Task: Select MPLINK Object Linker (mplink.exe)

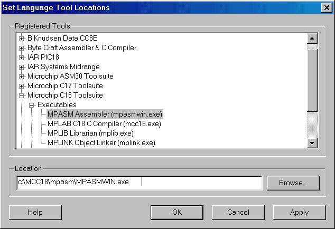Action: (101, 143)
